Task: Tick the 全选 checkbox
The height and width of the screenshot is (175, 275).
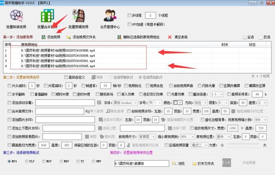Action: point(244,37)
